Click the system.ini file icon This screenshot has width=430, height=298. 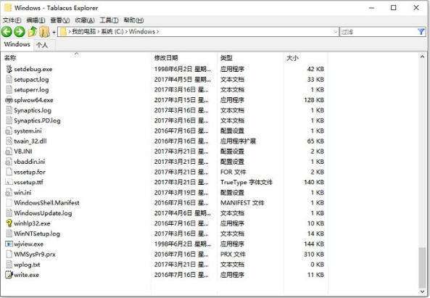[9, 131]
